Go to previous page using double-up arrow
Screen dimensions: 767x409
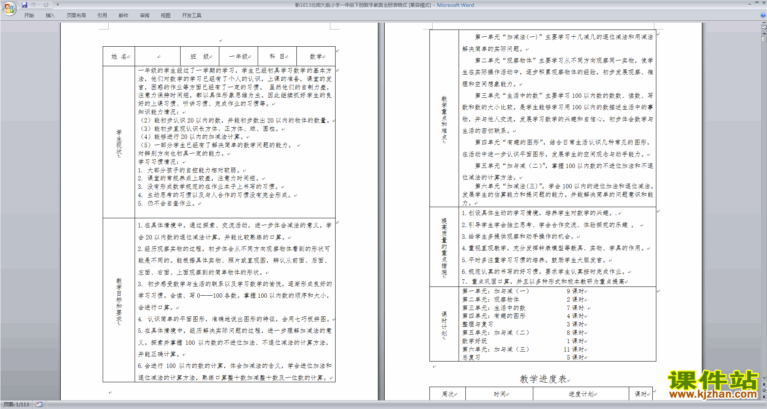[764, 384]
